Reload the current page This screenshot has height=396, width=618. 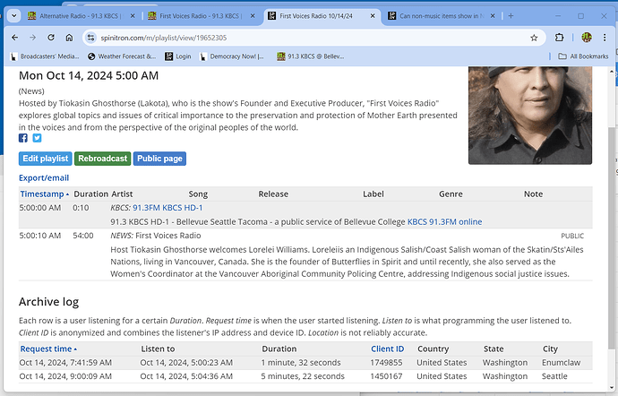51,38
